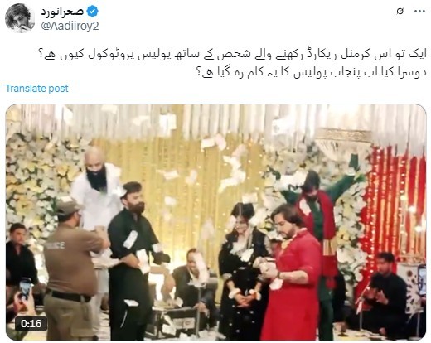Click the man in the red kurta
Screen dimensions: 431x343
(292, 273)
